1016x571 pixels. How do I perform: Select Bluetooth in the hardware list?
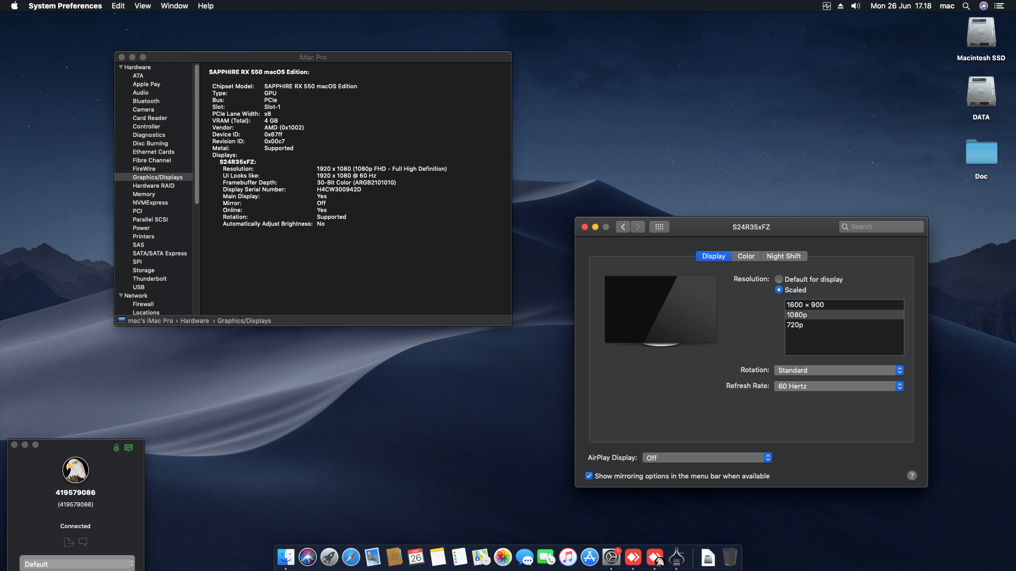click(x=146, y=101)
